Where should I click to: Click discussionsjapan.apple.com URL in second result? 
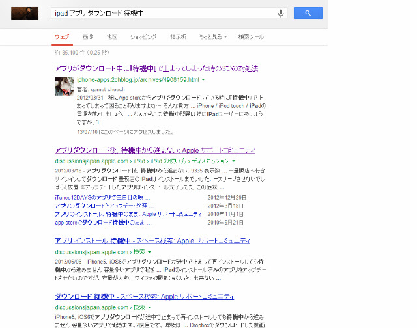pyautogui.click(x=91, y=161)
